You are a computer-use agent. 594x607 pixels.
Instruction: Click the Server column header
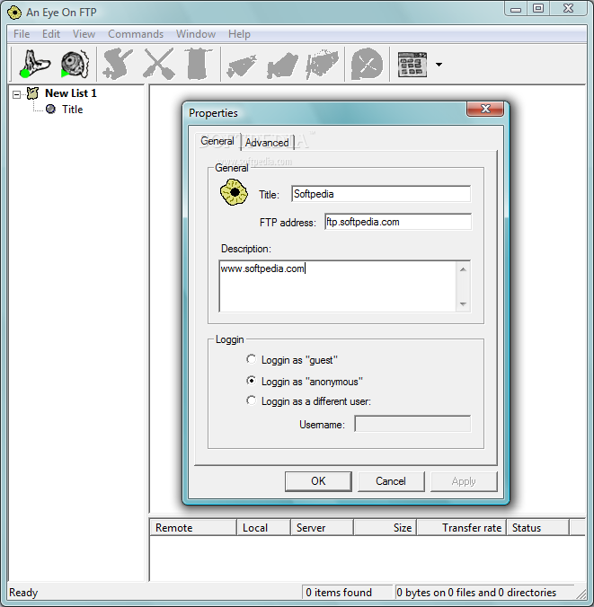click(322, 528)
